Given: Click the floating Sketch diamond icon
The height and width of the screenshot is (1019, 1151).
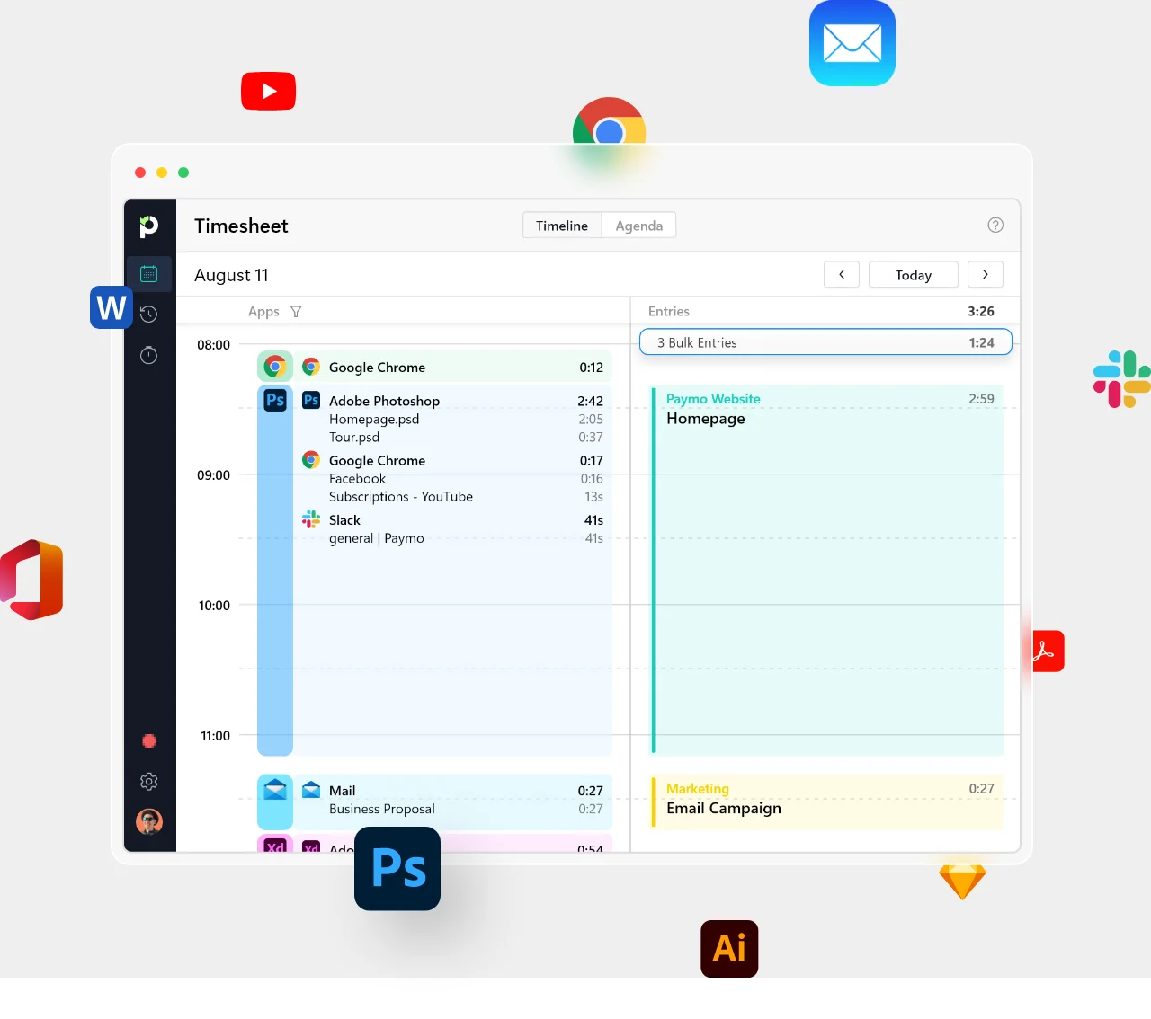Looking at the screenshot, I should 962,882.
